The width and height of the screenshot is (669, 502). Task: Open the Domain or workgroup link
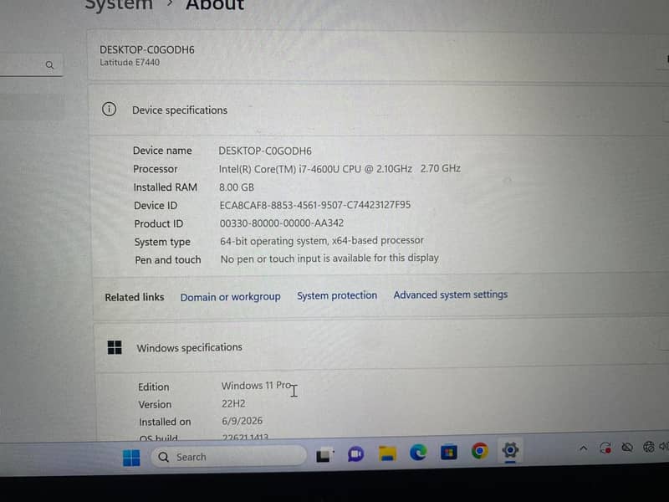pos(231,297)
